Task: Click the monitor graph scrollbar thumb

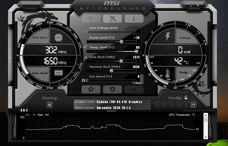Action: click(206, 120)
